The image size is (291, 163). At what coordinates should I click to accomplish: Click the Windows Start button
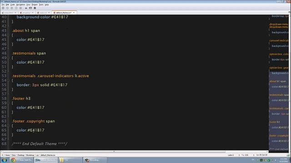[4, 160]
